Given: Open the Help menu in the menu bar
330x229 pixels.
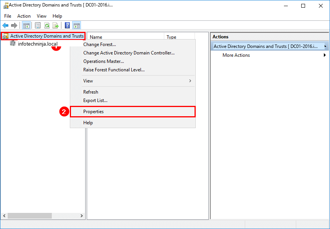Looking at the screenshot, I should click(x=57, y=16).
